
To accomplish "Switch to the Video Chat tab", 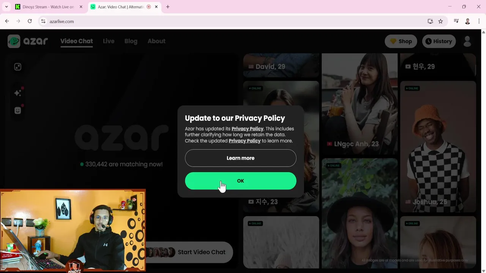I will point(76,41).
